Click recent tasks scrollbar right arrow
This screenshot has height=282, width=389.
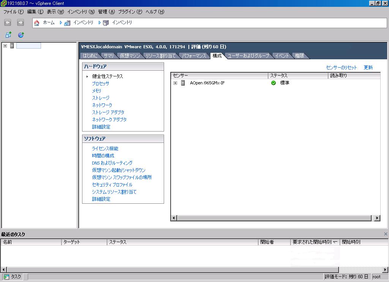pyautogui.click(x=385, y=270)
